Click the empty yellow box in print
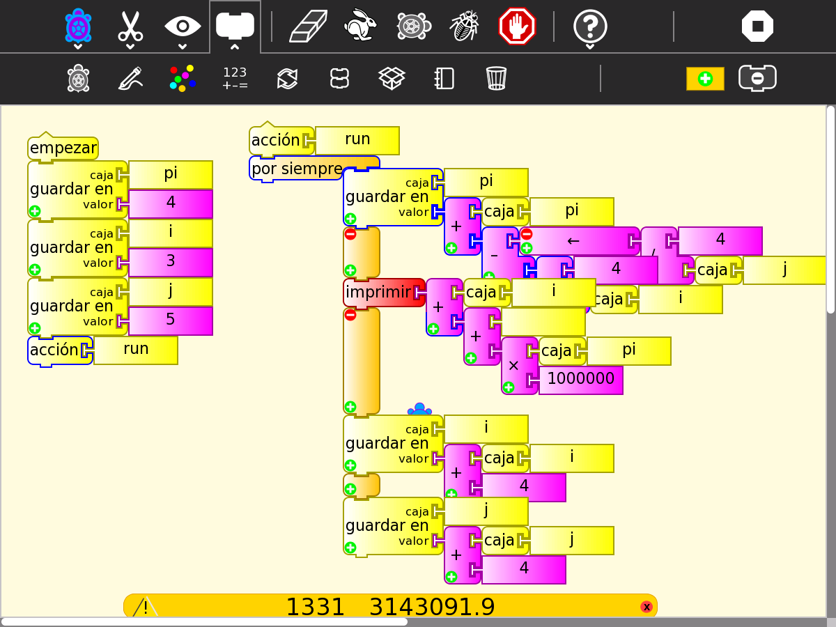This screenshot has height=627, width=836. pos(543,322)
